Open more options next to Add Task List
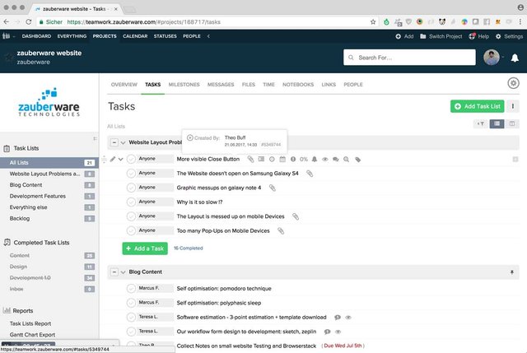Viewport: 527px width, 353px height. [x=512, y=106]
